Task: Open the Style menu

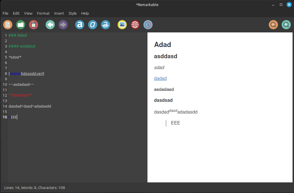Action: click(x=73, y=13)
